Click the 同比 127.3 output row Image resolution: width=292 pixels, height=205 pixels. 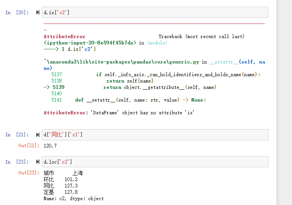click(60, 186)
